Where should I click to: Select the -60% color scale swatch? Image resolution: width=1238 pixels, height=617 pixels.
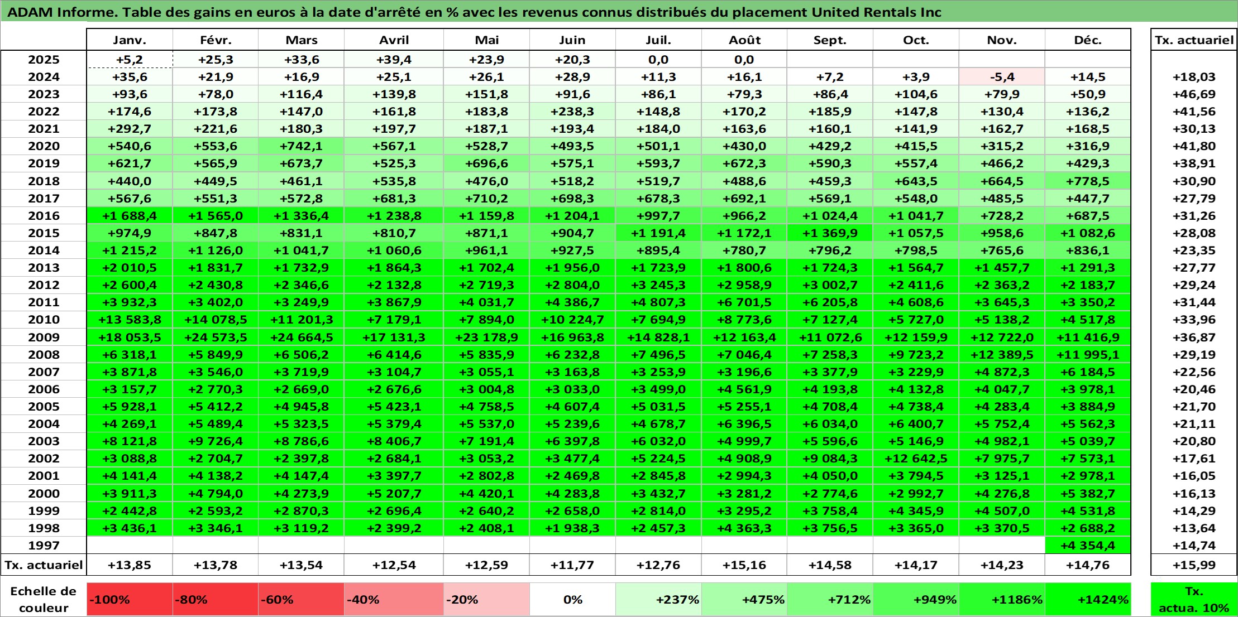(x=301, y=599)
